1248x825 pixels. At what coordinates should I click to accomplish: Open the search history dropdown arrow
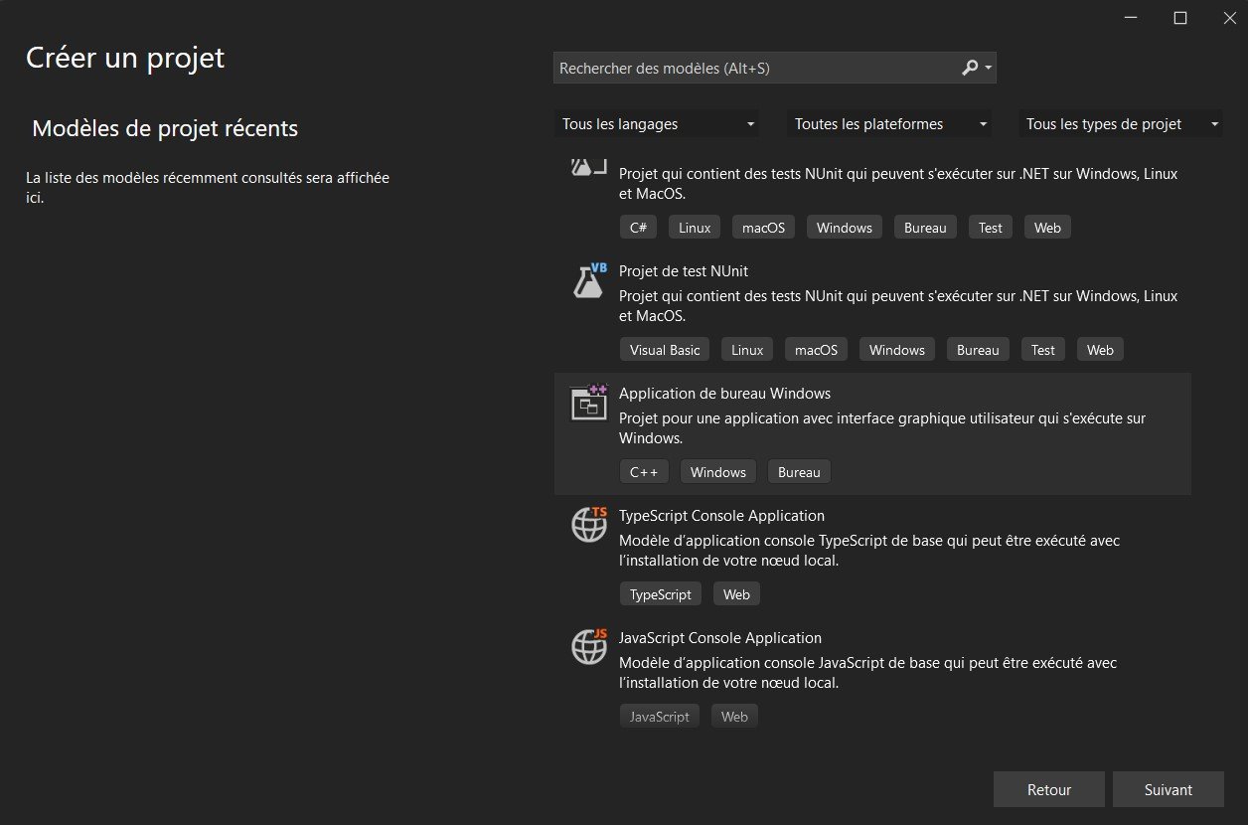coord(988,68)
